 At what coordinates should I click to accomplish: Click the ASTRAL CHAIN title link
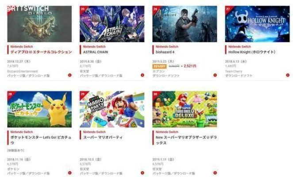(96, 52)
